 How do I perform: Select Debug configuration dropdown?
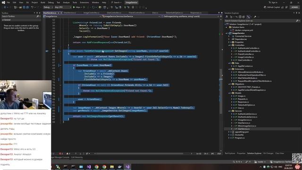[48, 8]
